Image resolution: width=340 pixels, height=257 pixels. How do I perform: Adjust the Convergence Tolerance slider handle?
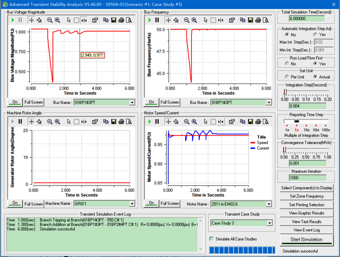tap(284, 149)
